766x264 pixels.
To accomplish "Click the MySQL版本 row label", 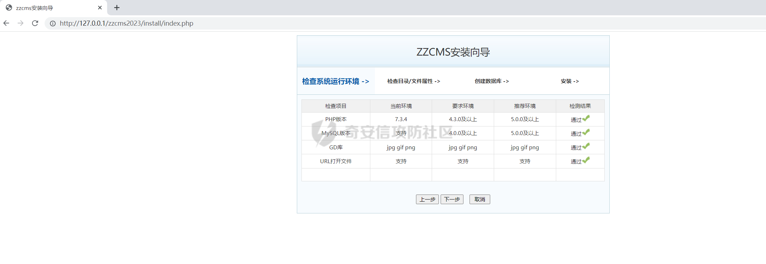I will (x=336, y=133).
